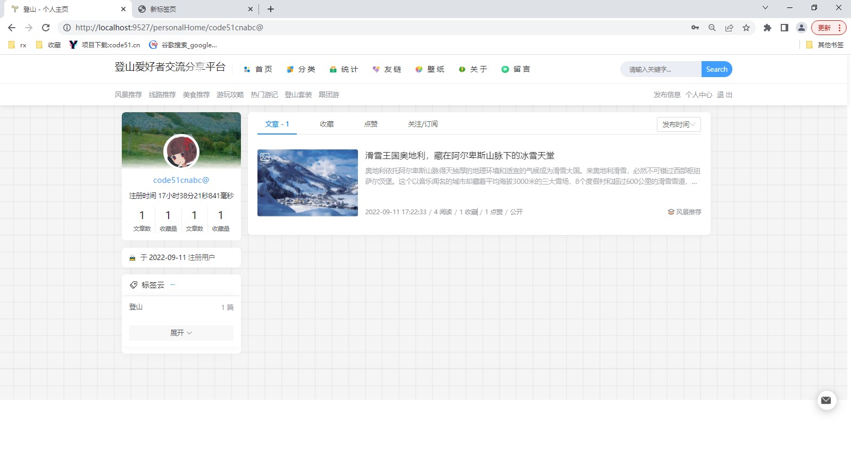Viewport: 851px width, 453px height.
Task: Click the address bar URL field
Action: [x=372, y=28]
